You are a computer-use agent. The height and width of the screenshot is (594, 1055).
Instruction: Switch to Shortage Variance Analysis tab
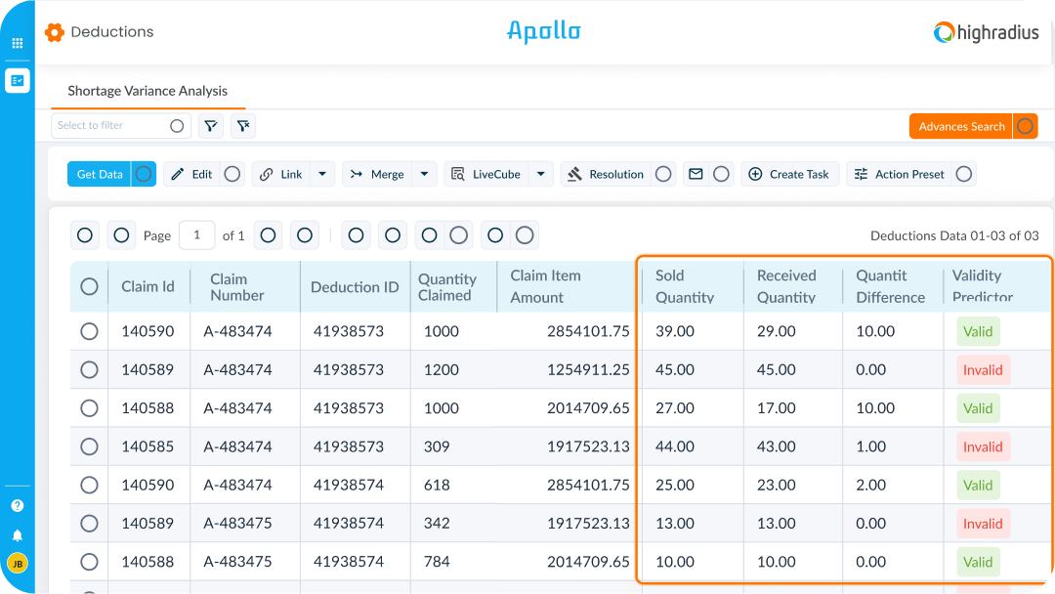148,91
